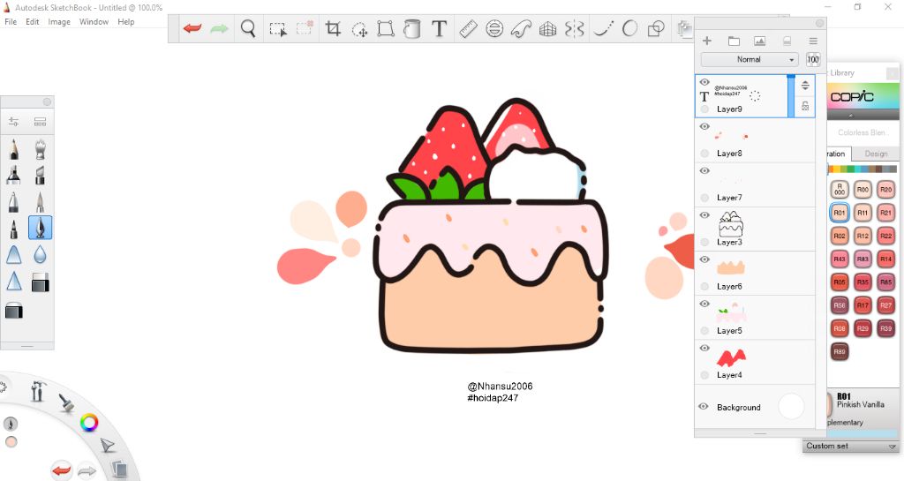Open the Image menu

(x=59, y=21)
